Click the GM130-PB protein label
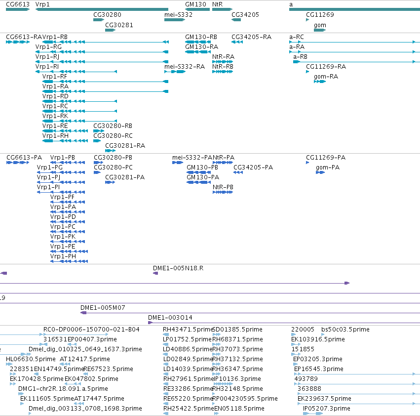The image size is (420, 416). click(x=202, y=167)
